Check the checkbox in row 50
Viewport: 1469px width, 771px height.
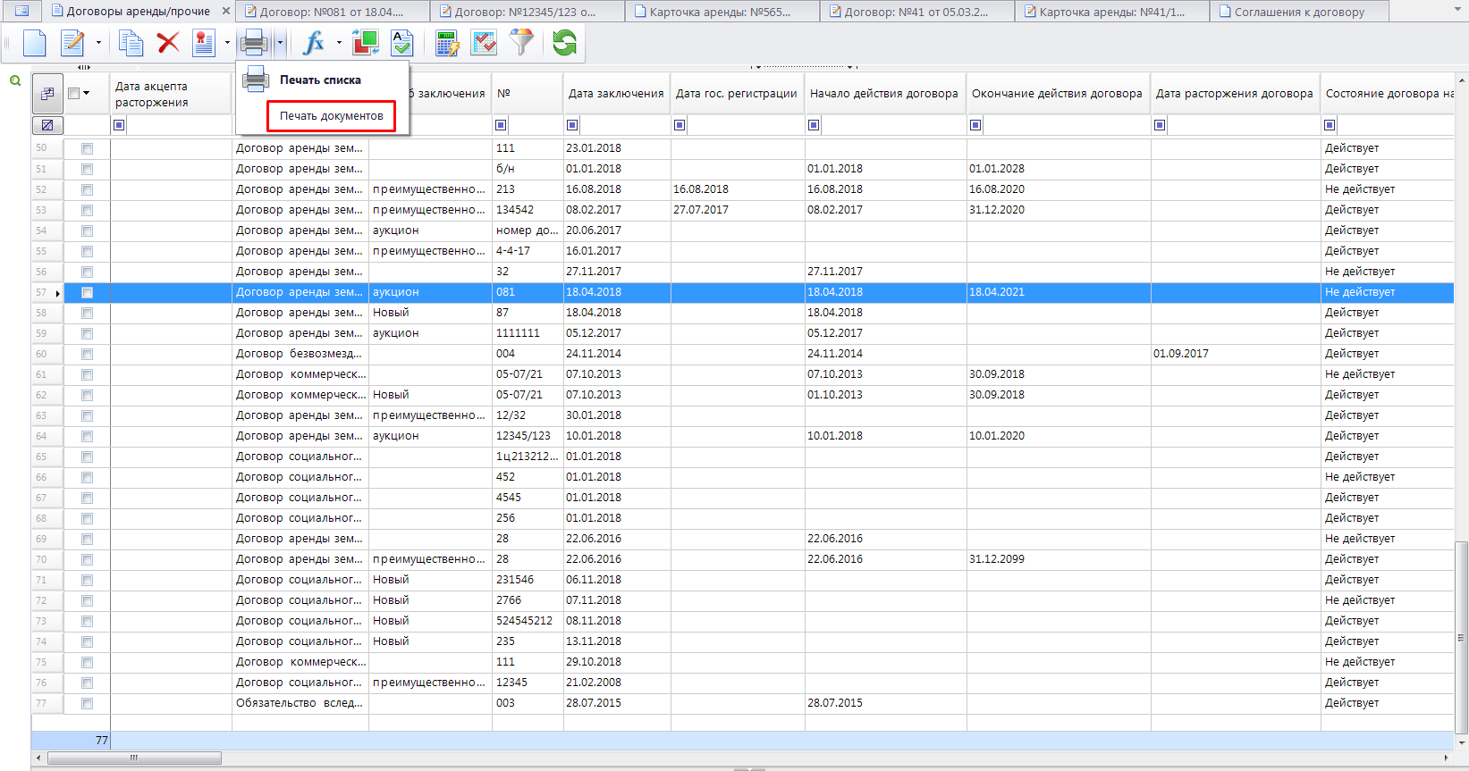[87, 148]
